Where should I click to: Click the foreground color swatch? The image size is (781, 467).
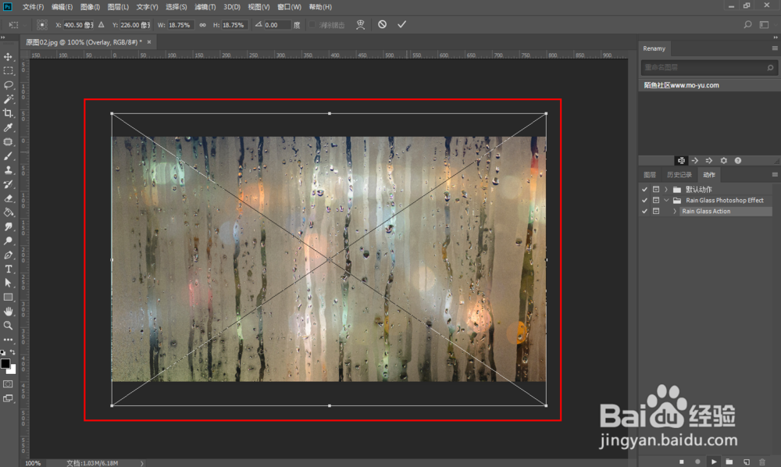click(x=5, y=363)
